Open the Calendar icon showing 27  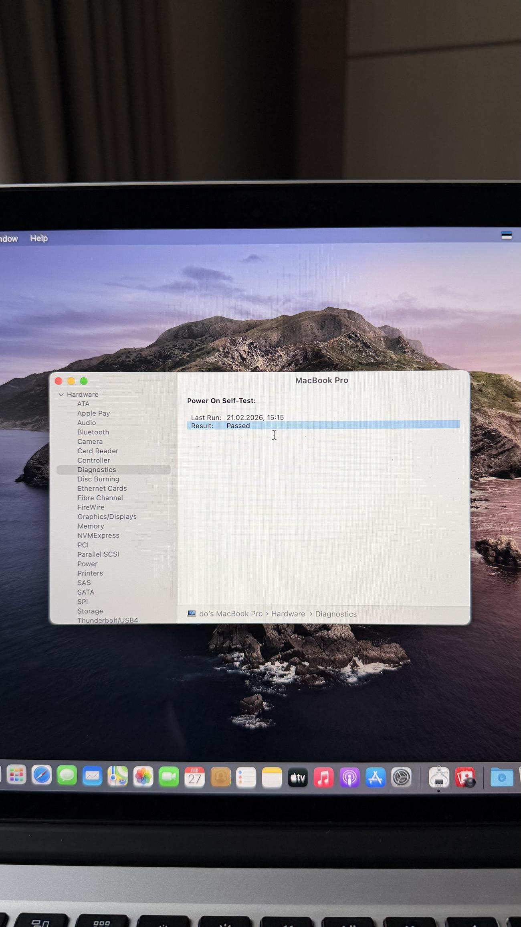coord(194,777)
